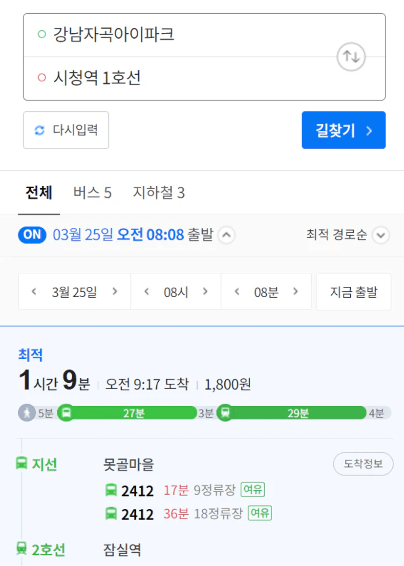Switch to the 버스 5 tab
Screen dimensions: 404x566
[x=92, y=193]
